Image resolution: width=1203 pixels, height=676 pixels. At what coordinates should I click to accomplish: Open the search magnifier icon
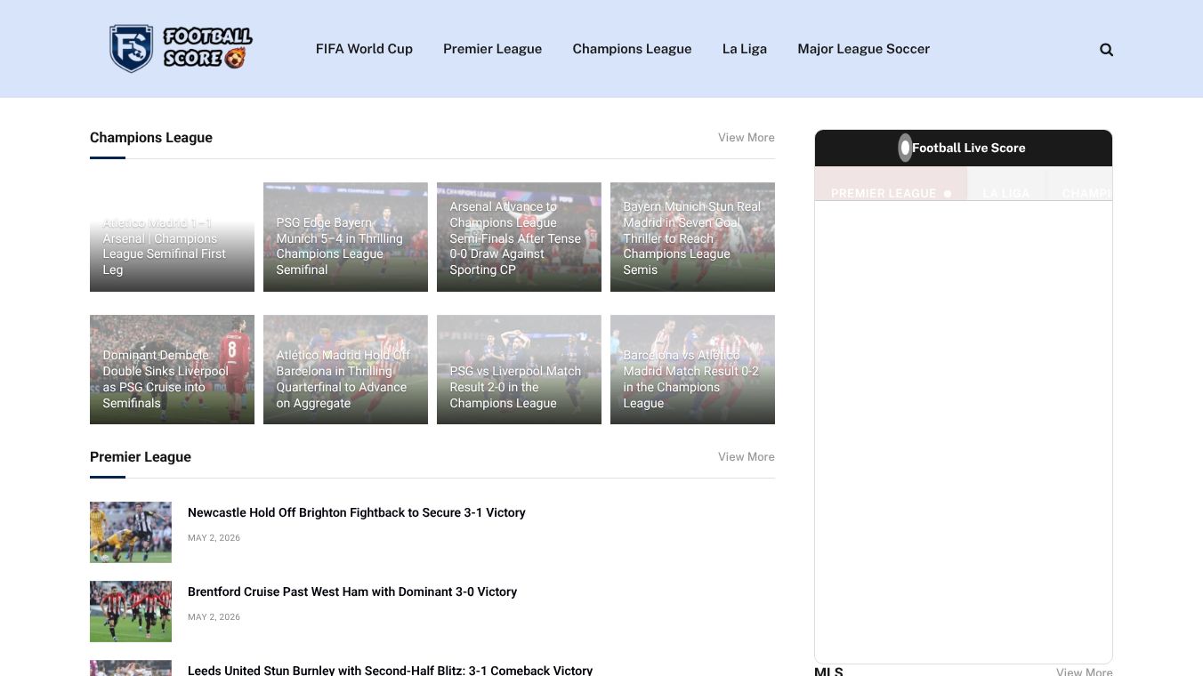pos(1106,50)
